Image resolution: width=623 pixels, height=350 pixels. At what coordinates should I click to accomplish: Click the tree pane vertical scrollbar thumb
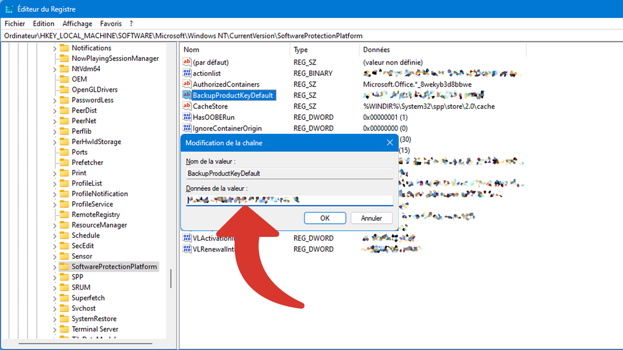171,279
